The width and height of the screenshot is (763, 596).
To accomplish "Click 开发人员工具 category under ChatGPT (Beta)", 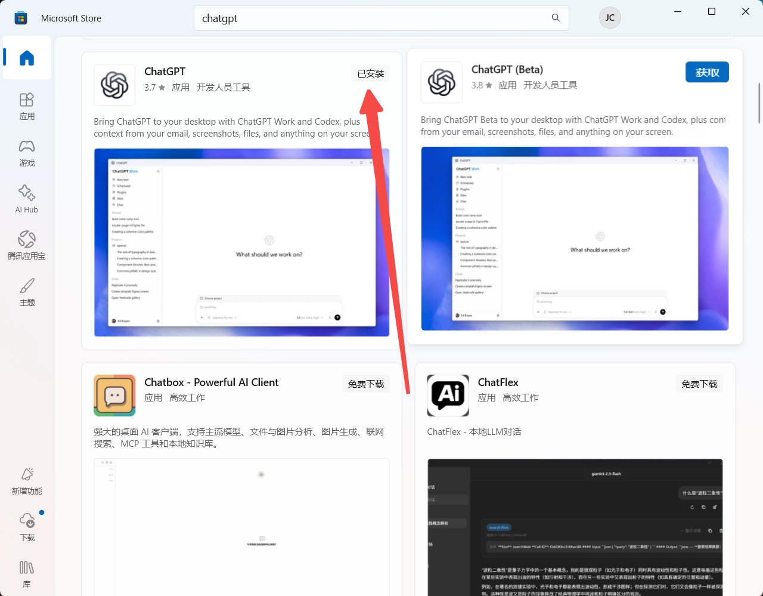I will coord(550,85).
